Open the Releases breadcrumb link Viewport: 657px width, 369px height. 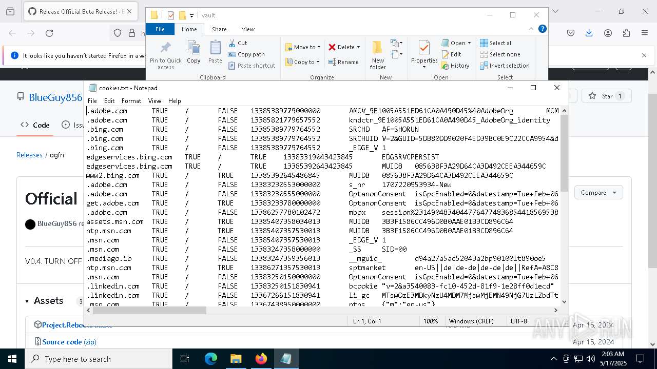coord(29,155)
